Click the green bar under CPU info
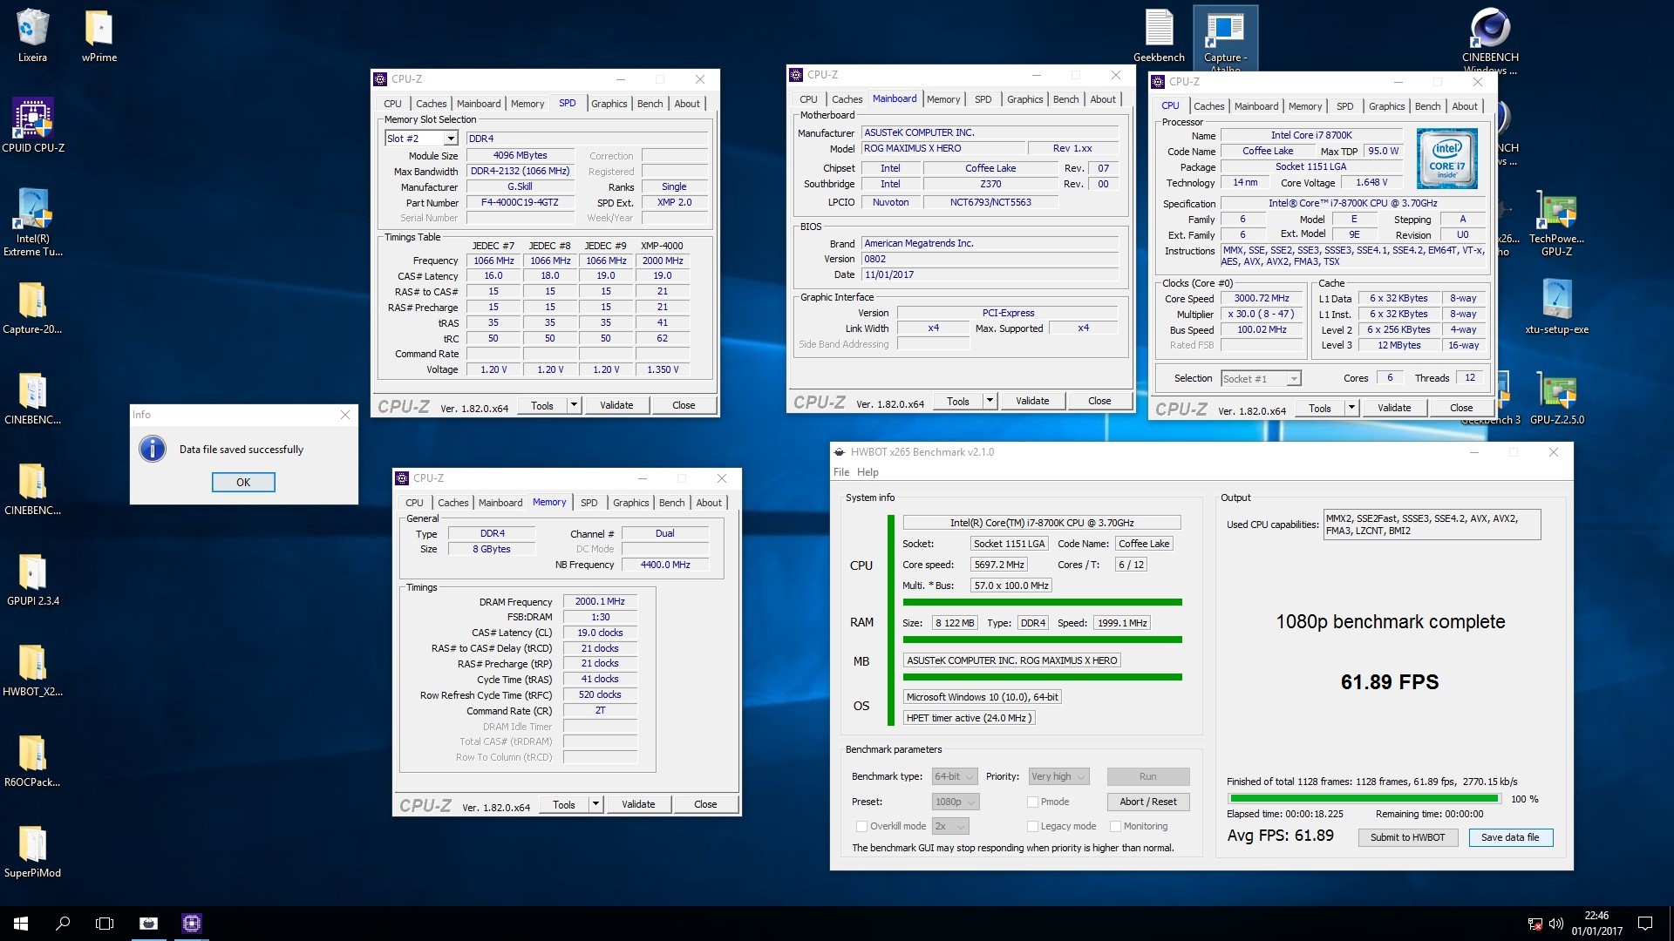1674x941 pixels. click(x=1042, y=602)
